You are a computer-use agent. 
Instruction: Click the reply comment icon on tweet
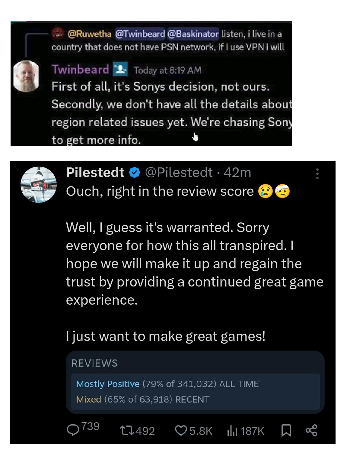click(73, 430)
